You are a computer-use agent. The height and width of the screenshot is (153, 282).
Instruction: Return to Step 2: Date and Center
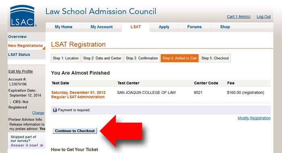pos(102,58)
